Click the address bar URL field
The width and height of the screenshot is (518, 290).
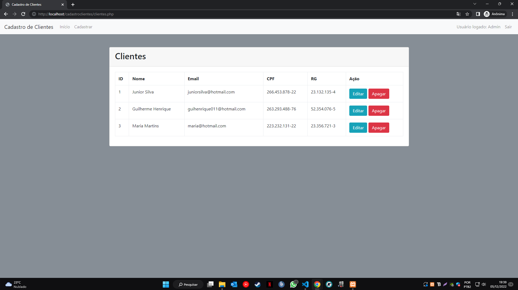pyautogui.click(x=243, y=14)
